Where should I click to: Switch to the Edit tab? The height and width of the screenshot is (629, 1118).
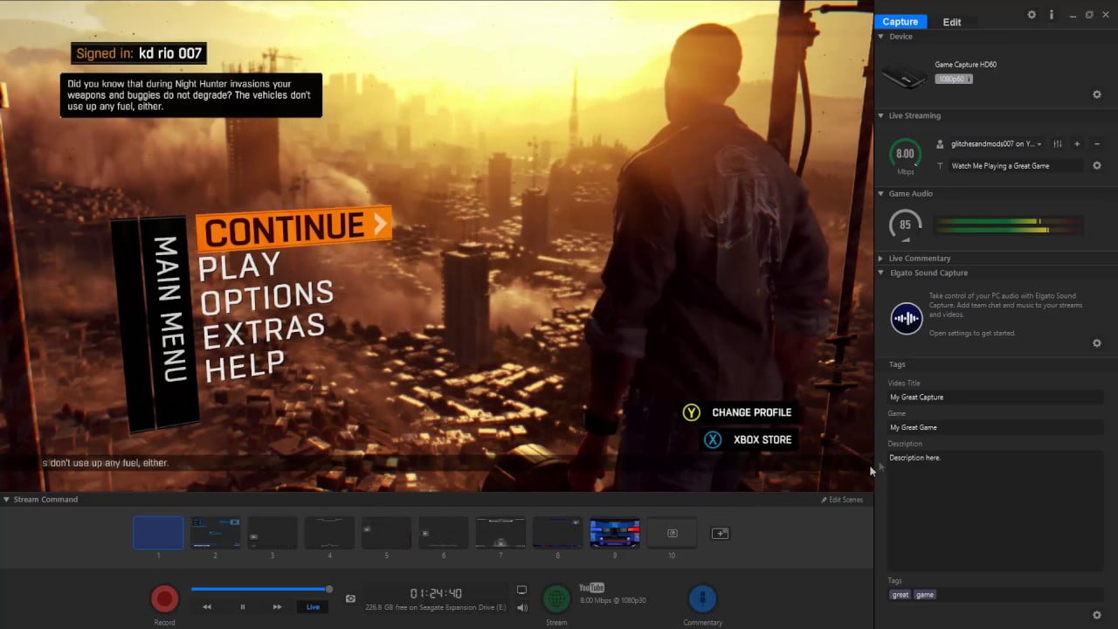click(952, 22)
